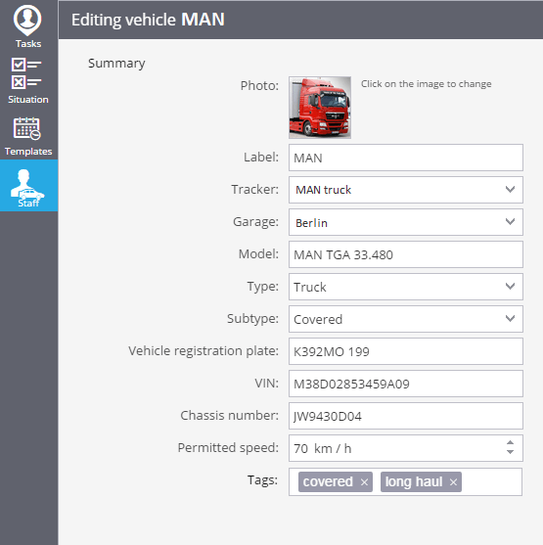Click the Type dropdown chevron arrow

click(510, 287)
